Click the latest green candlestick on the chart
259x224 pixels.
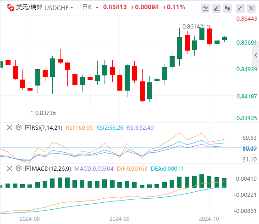pos(224,39)
